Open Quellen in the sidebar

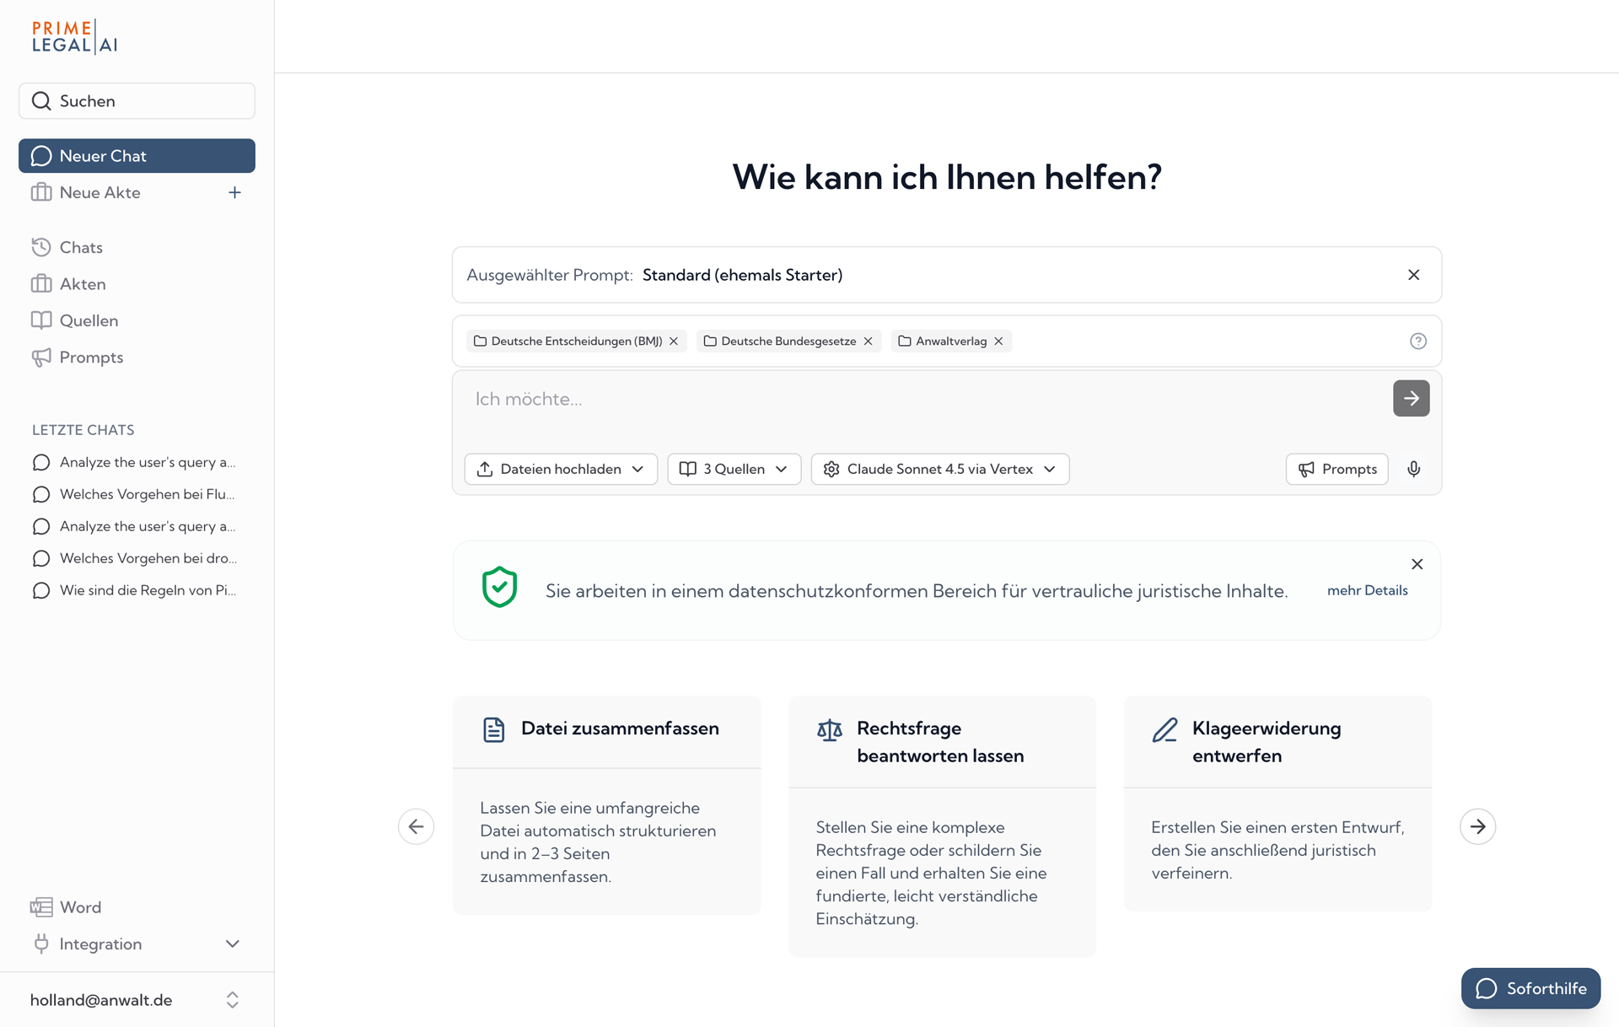point(89,320)
